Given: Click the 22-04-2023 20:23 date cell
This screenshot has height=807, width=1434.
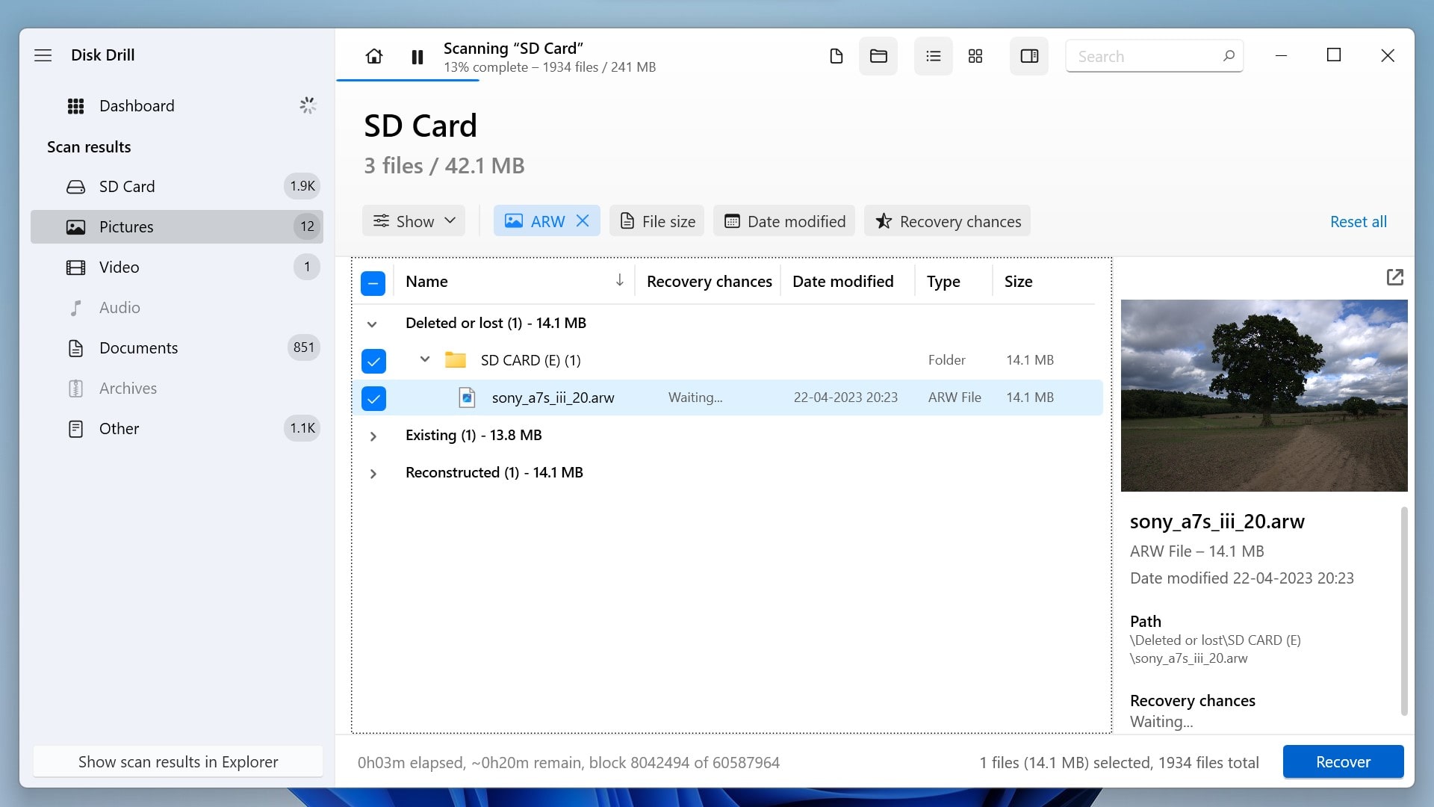Looking at the screenshot, I should [x=845, y=398].
